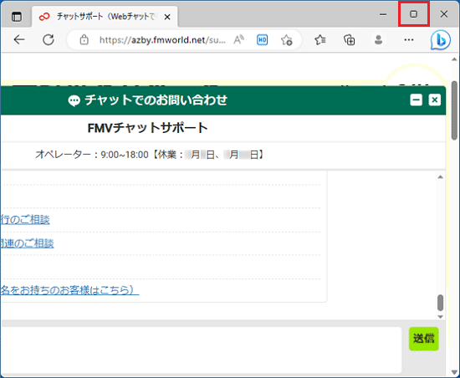Minimize the chat panel with minus button
460x378 pixels.
(x=416, y=100)
